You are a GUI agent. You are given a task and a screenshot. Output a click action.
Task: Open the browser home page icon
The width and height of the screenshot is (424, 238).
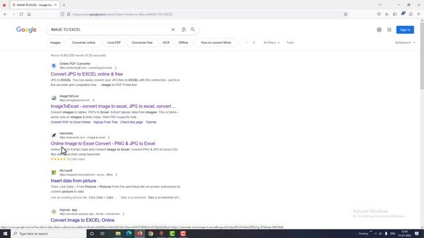29,15
